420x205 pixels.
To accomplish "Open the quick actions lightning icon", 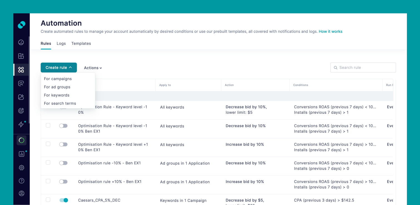I will tap(21, 124).
